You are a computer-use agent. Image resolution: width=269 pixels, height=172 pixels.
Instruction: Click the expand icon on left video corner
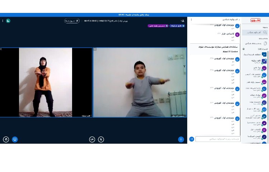click(x=1, y=49)
